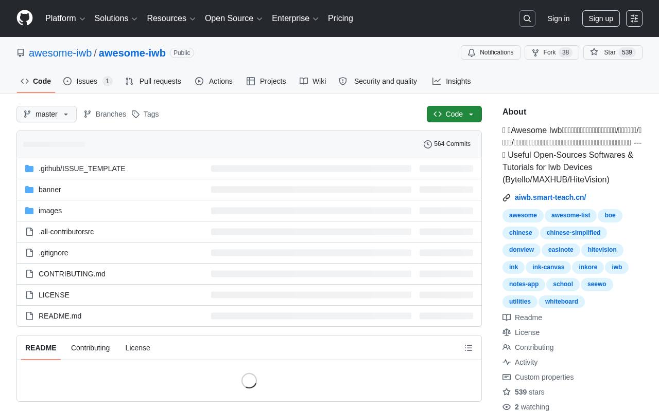Image resolution: width=659 pixels, height=411 pixels.
Task: Select the inkore topic tag
Action: [588, 267]
